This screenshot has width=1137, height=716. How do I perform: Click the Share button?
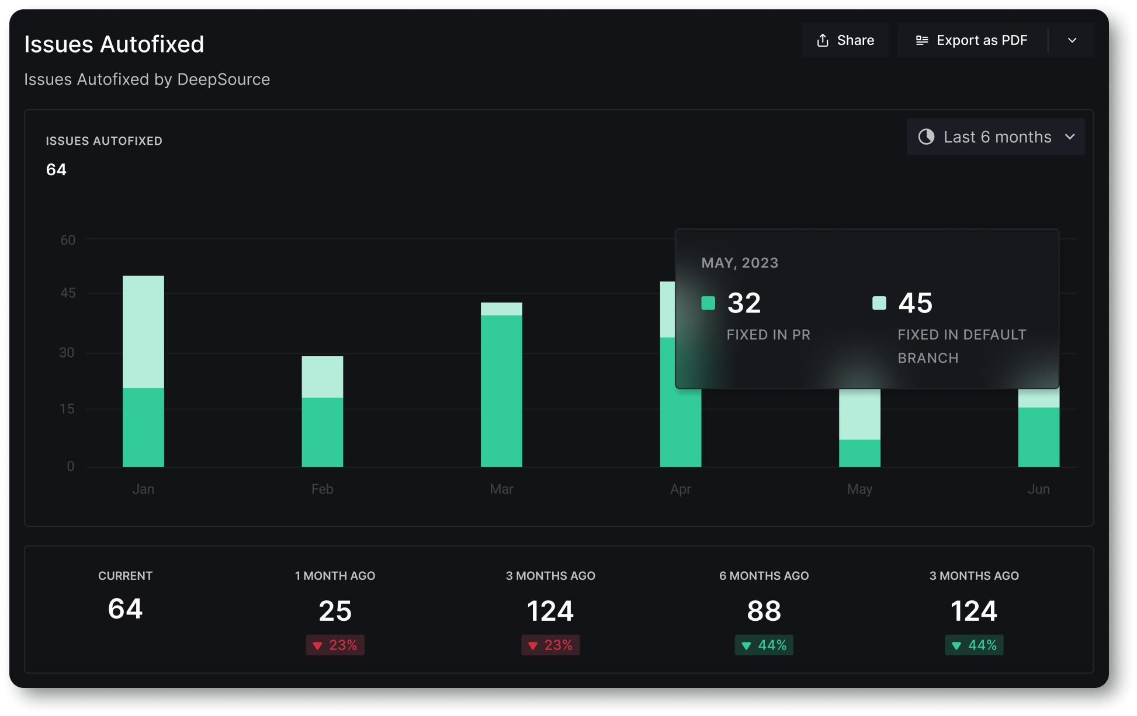[x=845, y=40]
